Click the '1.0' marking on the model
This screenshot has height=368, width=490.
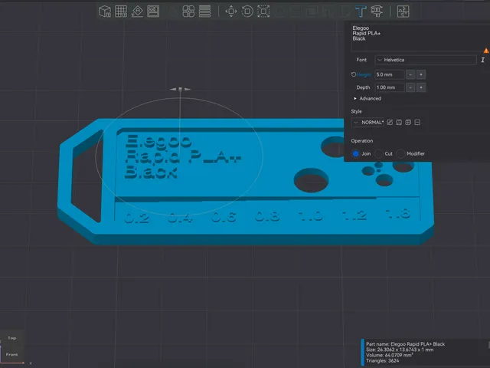pos(311,215)
